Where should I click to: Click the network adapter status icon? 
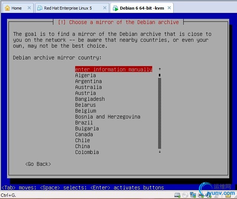[193, 195]
